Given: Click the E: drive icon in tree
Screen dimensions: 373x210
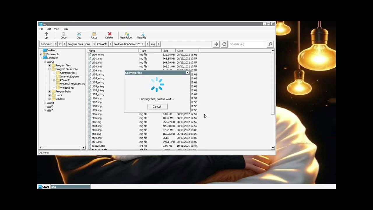Looking at the screenshot, I should (x=49, y=106).
